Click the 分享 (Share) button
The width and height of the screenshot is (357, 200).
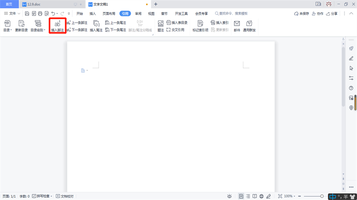332,14
